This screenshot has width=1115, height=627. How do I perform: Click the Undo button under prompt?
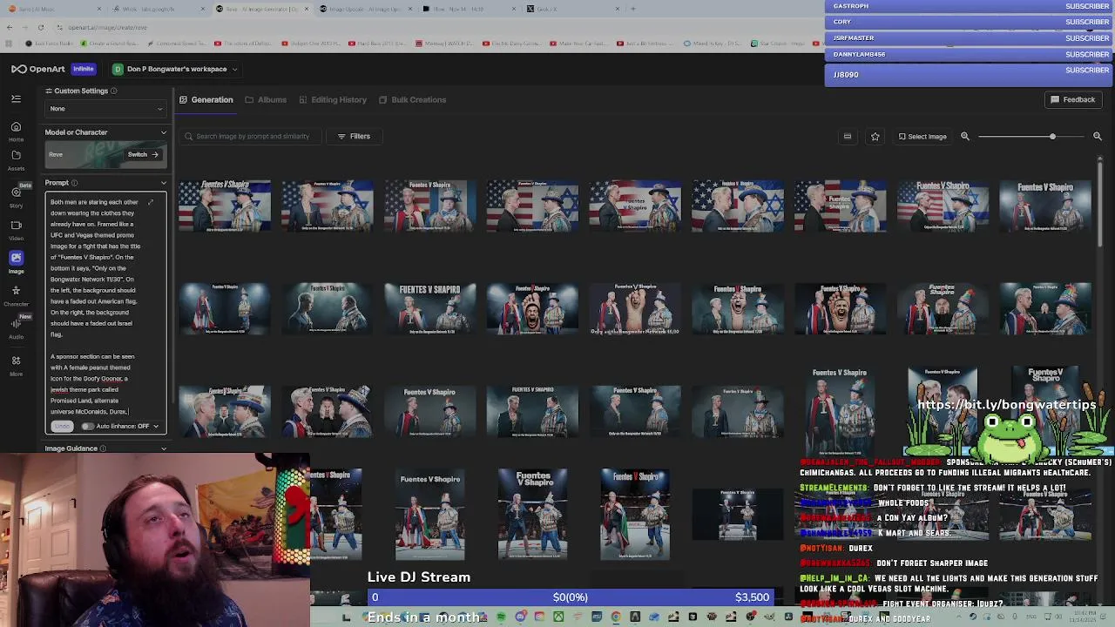tap(61, 426)
